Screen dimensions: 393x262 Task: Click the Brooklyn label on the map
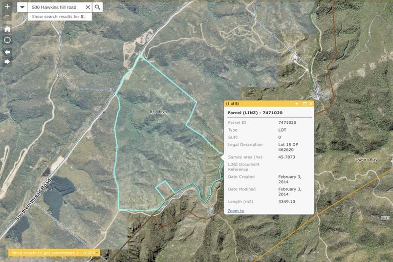point(158,112)
